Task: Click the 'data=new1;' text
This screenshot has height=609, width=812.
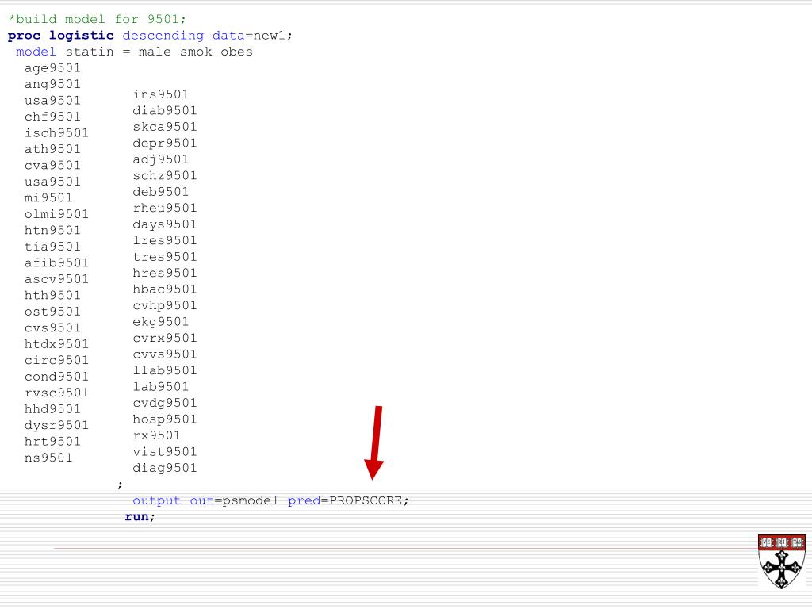Action: pyautogui.click(x=253, y=36)
